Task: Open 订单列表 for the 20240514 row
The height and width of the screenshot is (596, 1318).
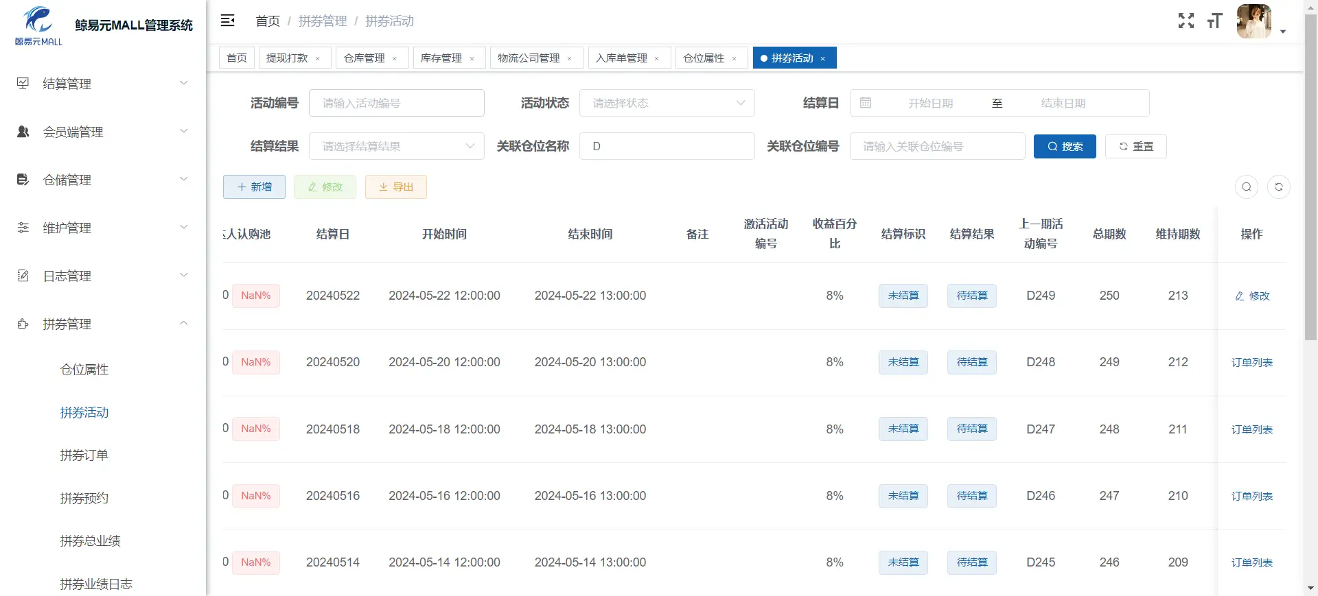Action: (x=1252, y=562)
